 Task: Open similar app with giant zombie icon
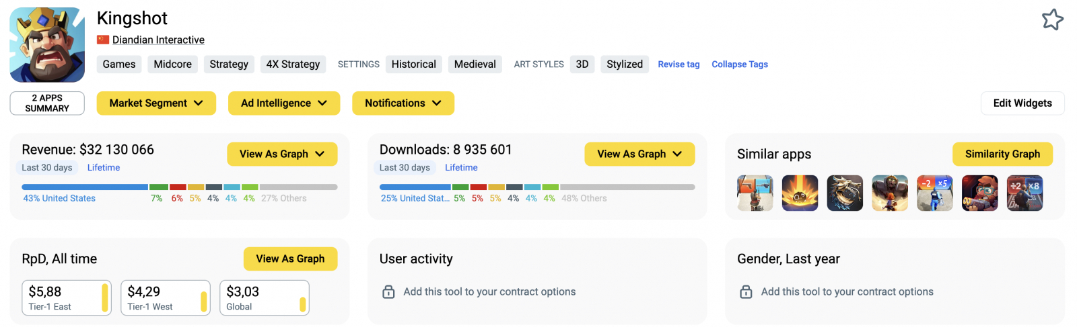[x=890, y=193]
